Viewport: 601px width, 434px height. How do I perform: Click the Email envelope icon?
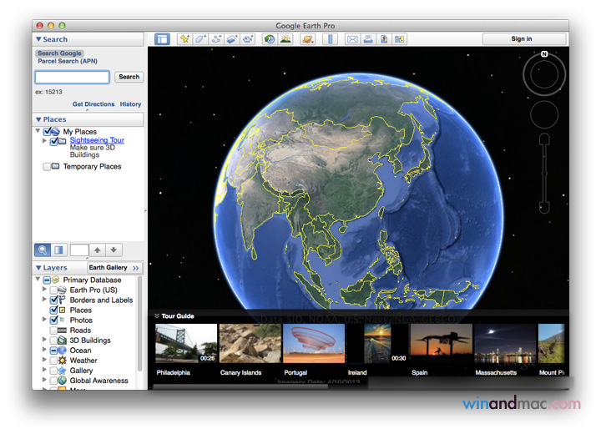[x=352, y=39]
